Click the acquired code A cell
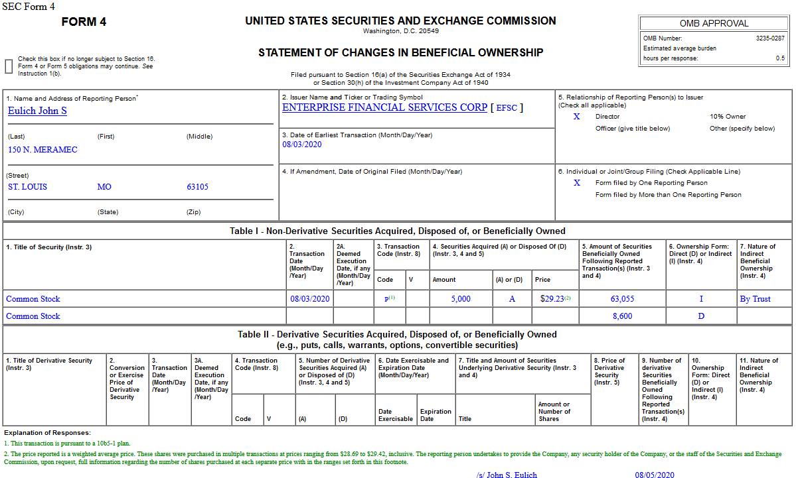The width and height of the screenshot is (796, 478). point(513,299)
